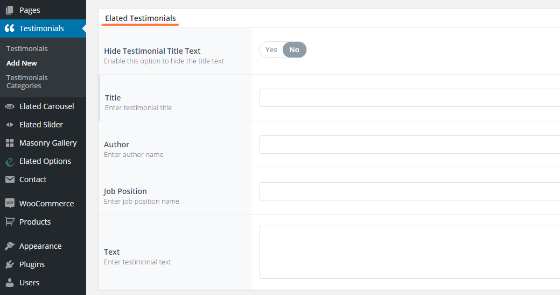Click the Elated Options icon
560x295 pixels.
[x=9, y=161]
